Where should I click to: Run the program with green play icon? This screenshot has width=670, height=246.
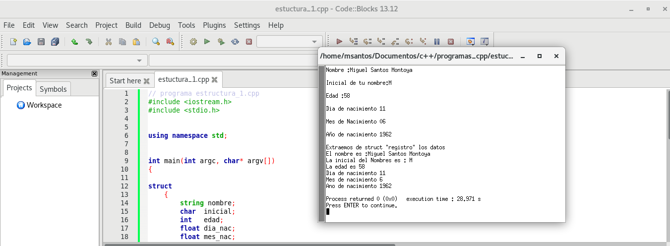207,42
